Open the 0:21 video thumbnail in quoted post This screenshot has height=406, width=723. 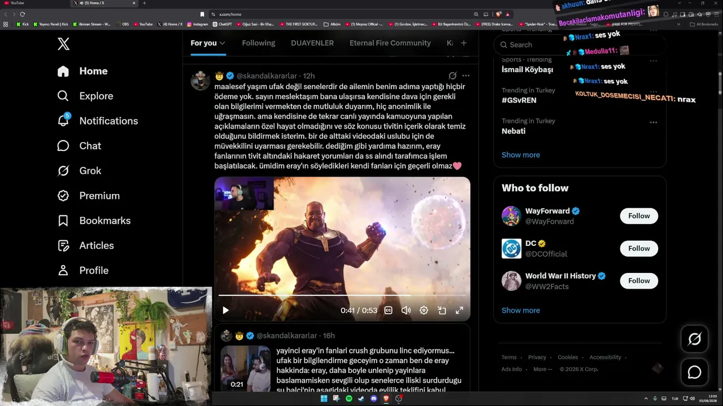246,369
